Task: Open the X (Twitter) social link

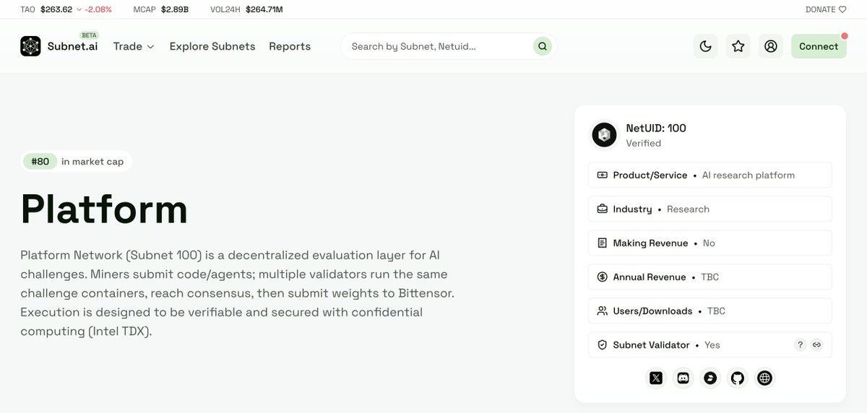Action: click(656, 378)
